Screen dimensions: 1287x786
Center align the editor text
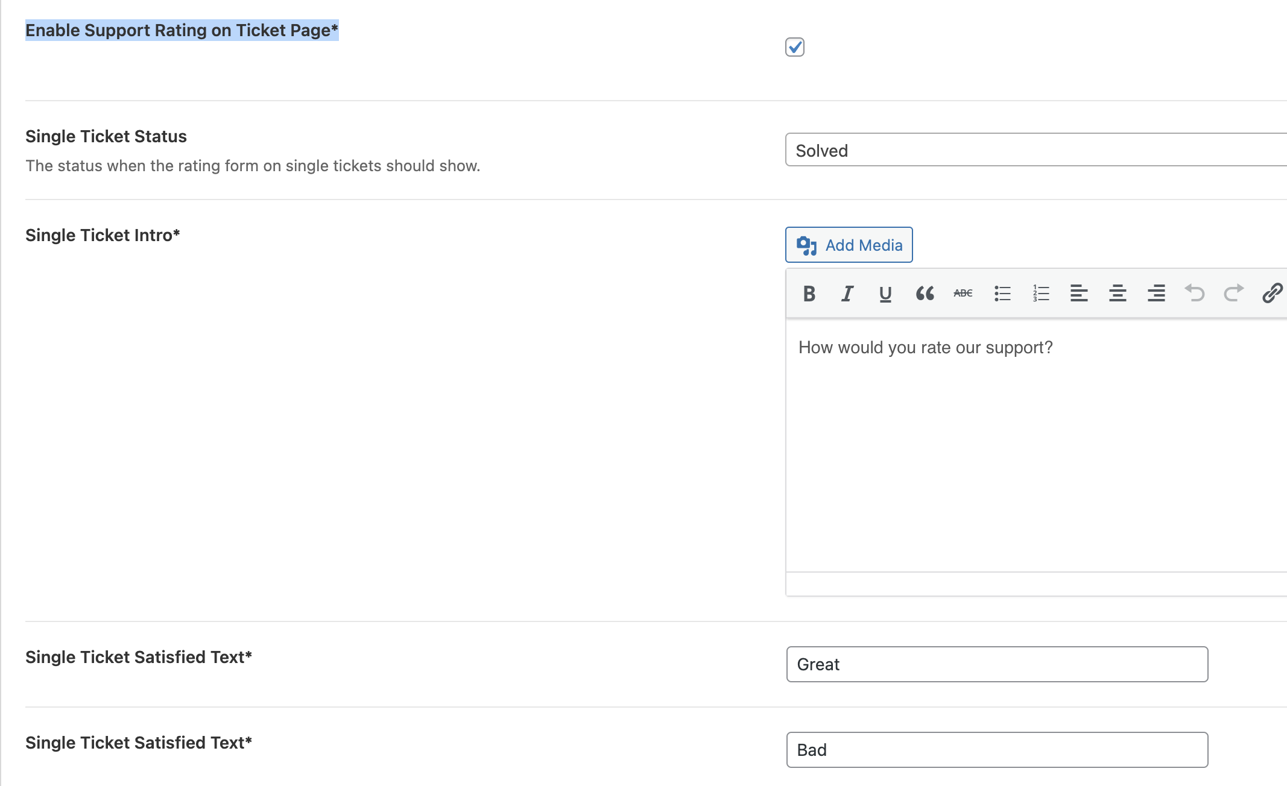[1118, 294]
